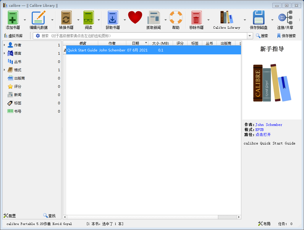Click the 新闻 newspaper icon
This screenshot has height=230, width=304.
tap(10, 95)
